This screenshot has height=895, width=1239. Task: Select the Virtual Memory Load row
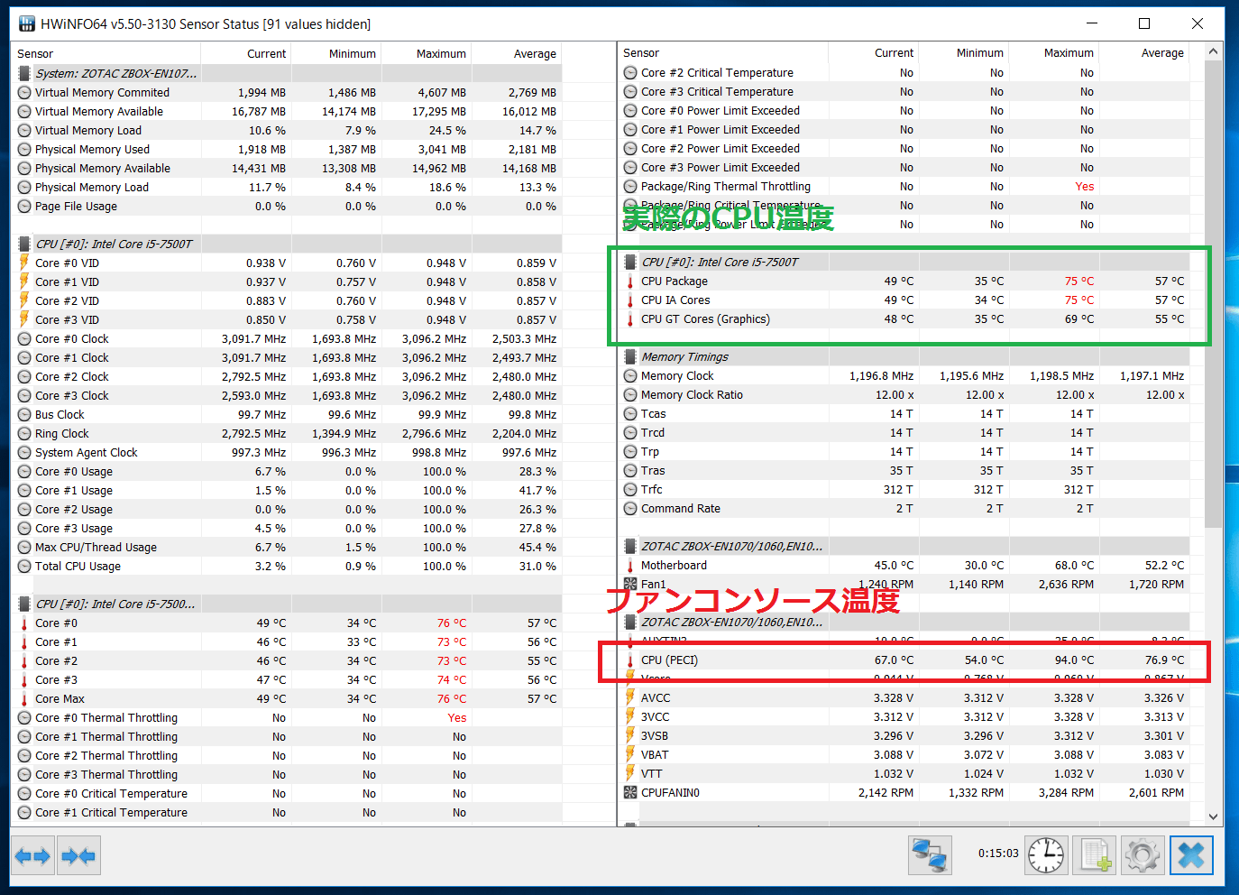point(287,130)
